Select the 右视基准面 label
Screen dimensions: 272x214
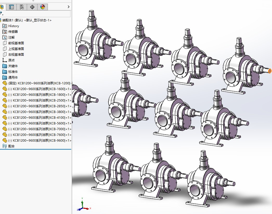(16, 55)
